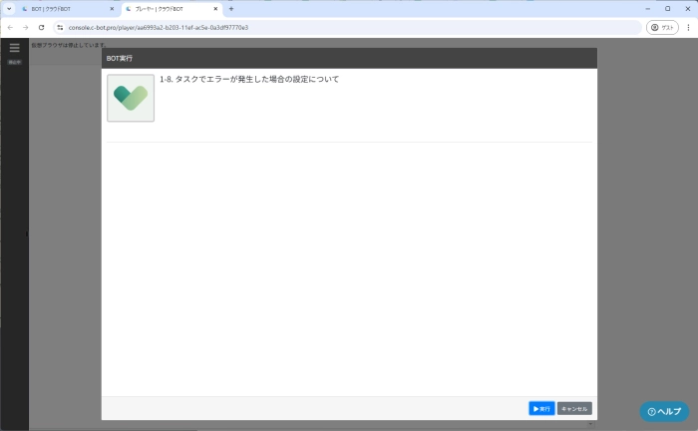Click the 実行 (Run) button
This screenshot has height=431, width=698.
tap(541, 408)
